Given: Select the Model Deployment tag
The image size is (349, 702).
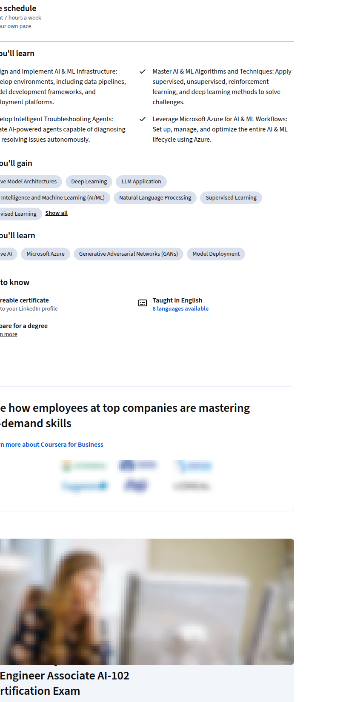Looking at the screenshot, I should (x=216, y=254).
